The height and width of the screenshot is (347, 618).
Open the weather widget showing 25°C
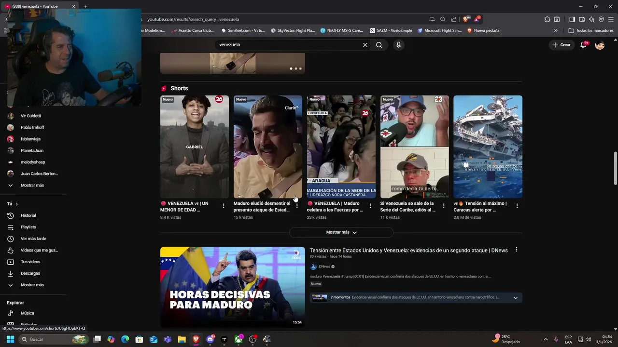(x=506, y=339)
